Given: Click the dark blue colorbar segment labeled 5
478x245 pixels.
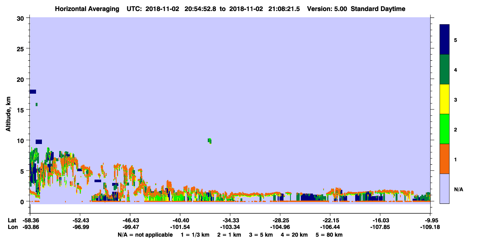Looking at the screenshot, I should click(x=444, y=40).
